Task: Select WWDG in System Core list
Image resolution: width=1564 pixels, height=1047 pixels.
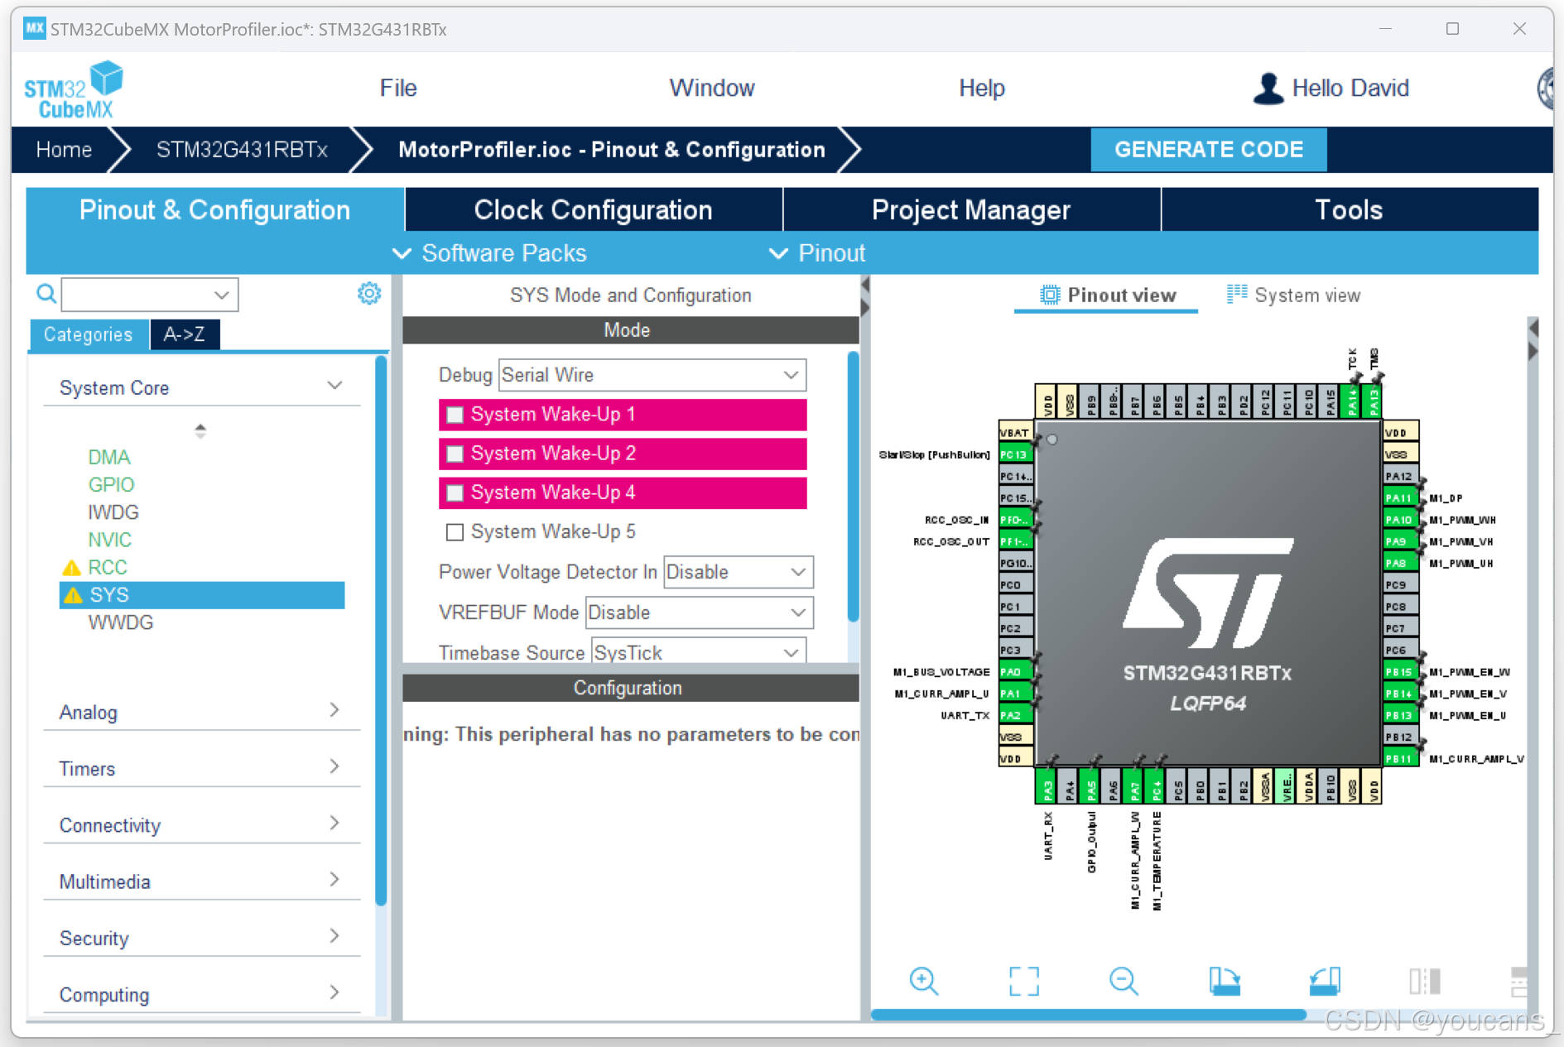Action: tap(121, 622)
